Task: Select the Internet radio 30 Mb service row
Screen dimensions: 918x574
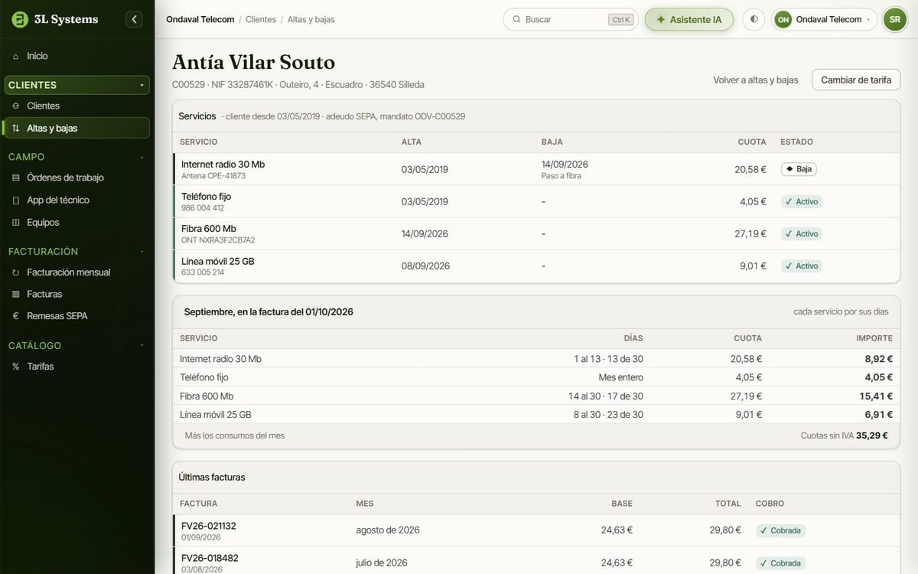Action: [536, 169]
